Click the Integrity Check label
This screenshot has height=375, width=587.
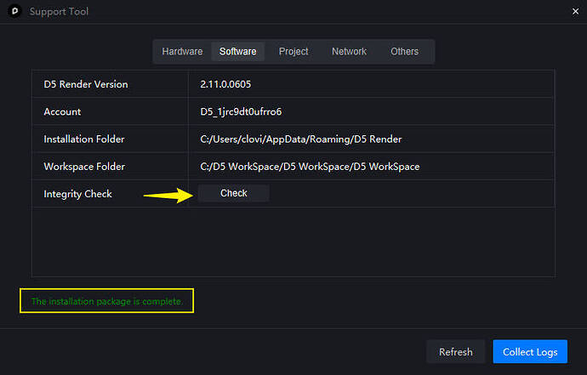point(78,194)
